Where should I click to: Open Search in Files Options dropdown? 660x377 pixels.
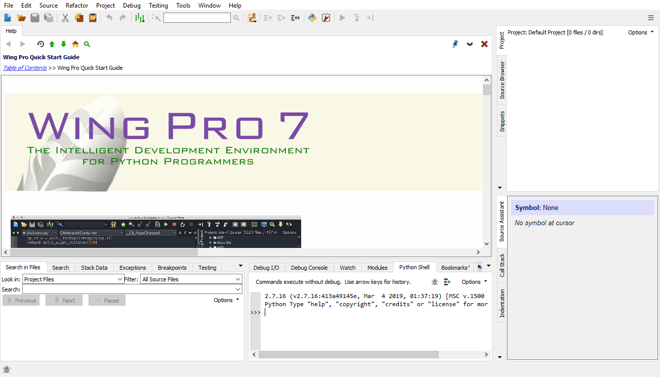tap(226, 300)
